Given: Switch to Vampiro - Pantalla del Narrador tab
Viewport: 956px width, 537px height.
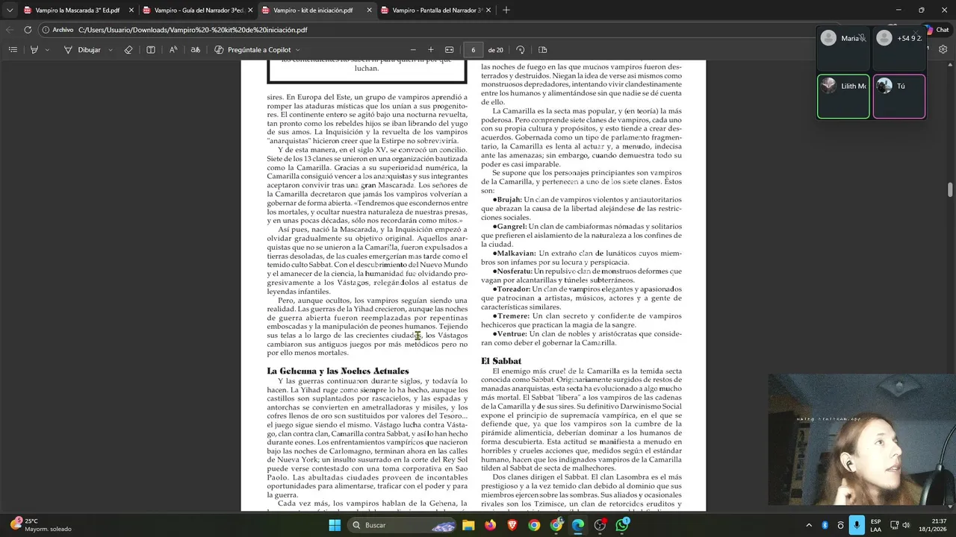Looking at the screenshot, I should 437,10.
